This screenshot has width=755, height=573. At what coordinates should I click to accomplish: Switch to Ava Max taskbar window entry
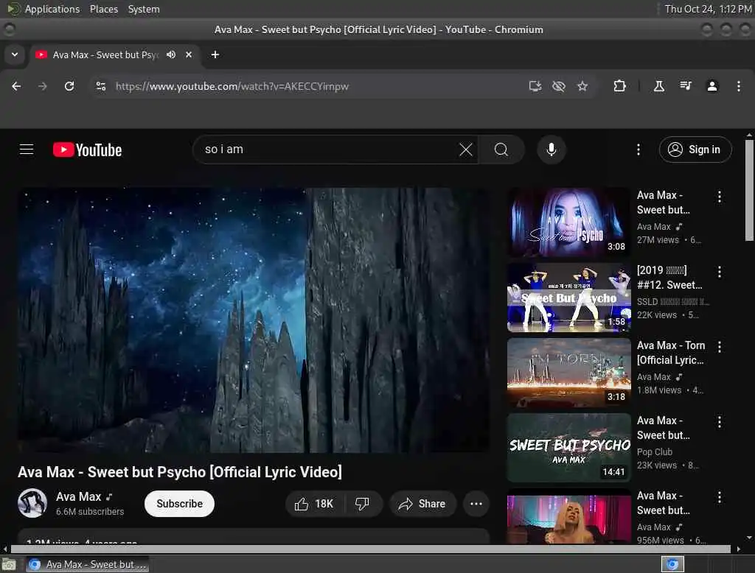[x=87, y=564]
